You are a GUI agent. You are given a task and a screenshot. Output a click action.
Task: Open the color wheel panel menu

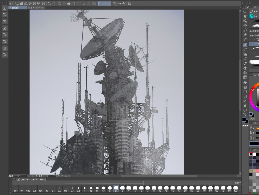click(x=251, y=75)
